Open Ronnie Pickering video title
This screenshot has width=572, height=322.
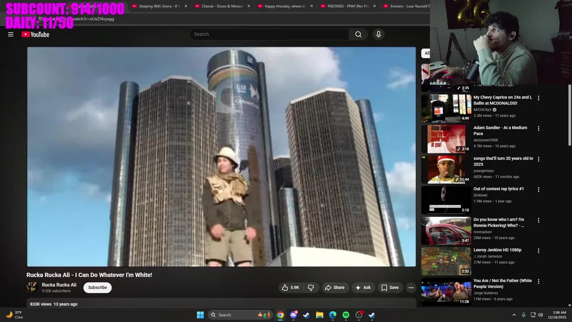click(x=499, y=222)
